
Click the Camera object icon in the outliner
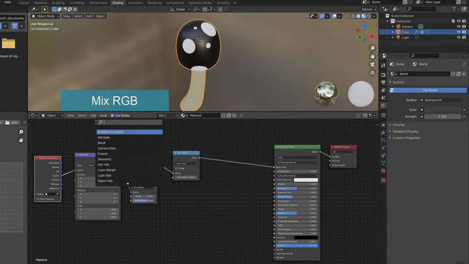tap(398, 26)
